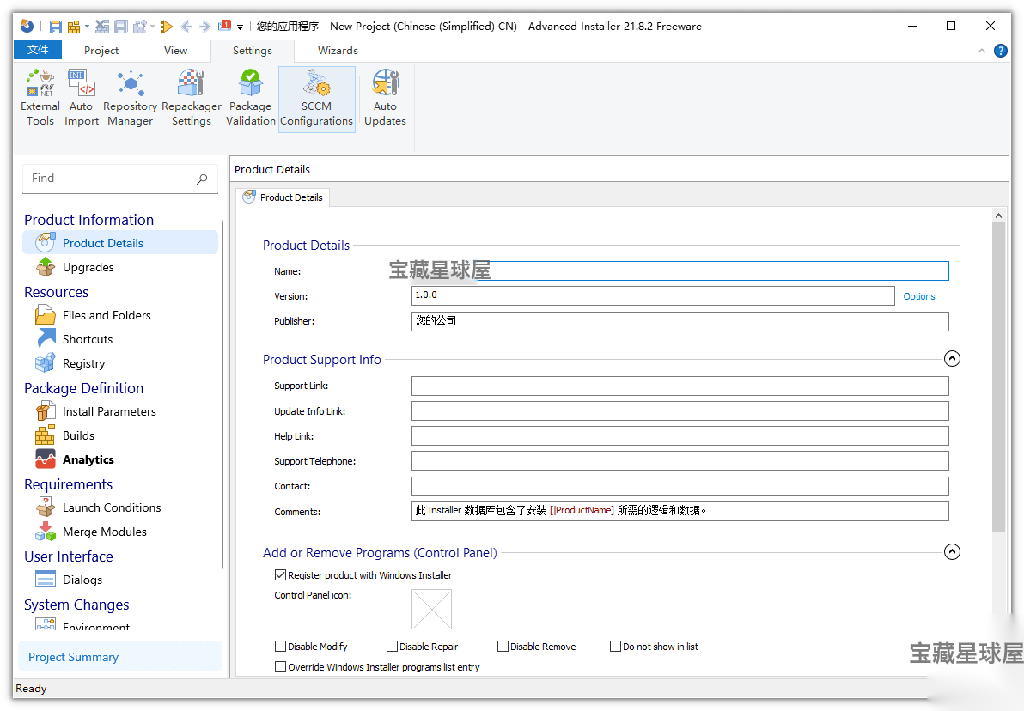Select the Product Details page tab

[283, 197]
